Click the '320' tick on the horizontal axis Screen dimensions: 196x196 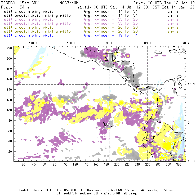179,164
